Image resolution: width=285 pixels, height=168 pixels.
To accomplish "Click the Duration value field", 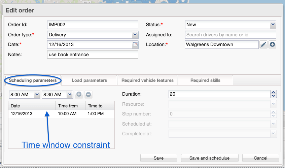I will (219, 94).
